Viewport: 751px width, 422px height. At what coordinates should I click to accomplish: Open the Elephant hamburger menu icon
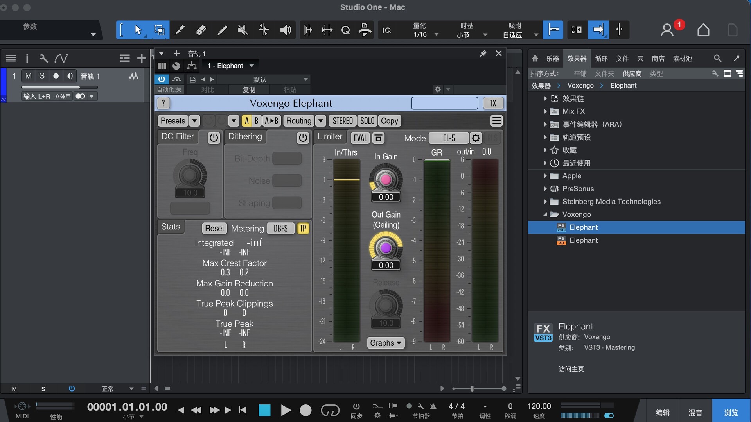point(496,121)
